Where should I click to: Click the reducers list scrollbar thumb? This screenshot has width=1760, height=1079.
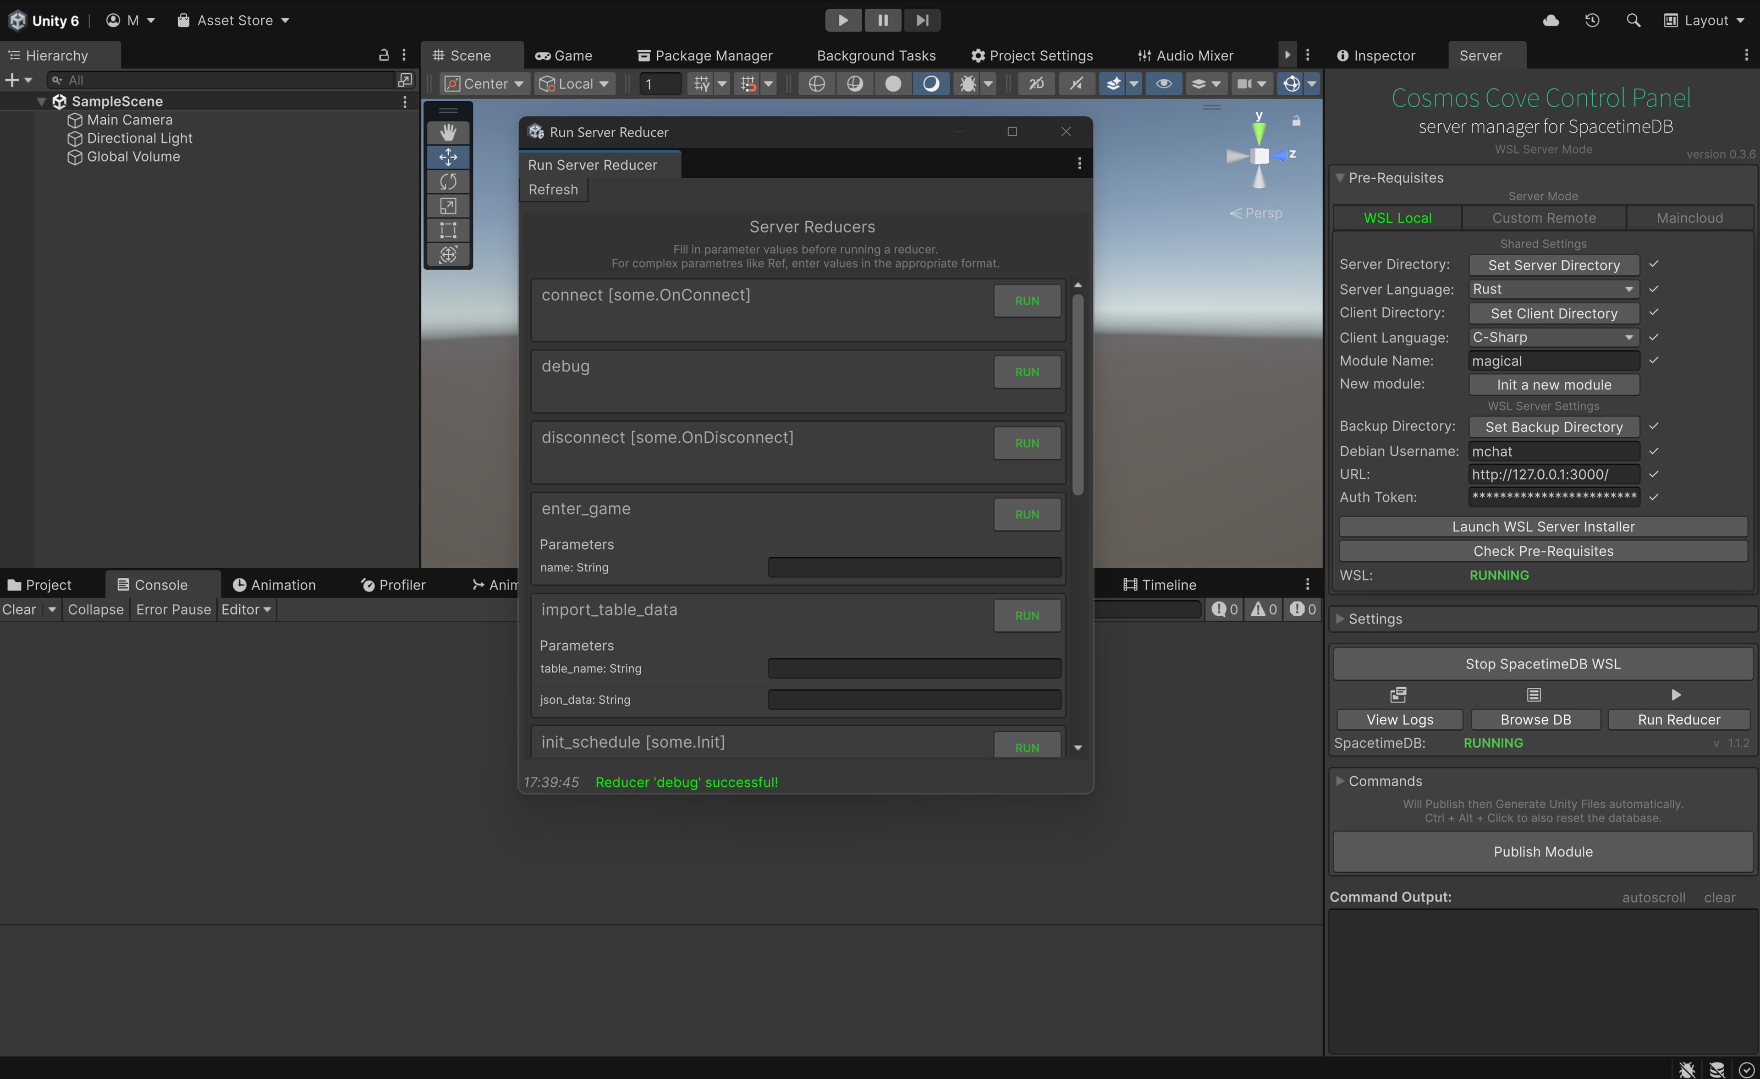point(1078,395)
